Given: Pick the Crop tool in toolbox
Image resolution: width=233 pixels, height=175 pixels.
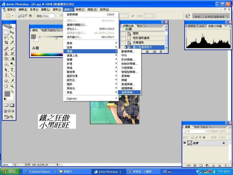Looking at the screenshot, I should tap(6, 43).
